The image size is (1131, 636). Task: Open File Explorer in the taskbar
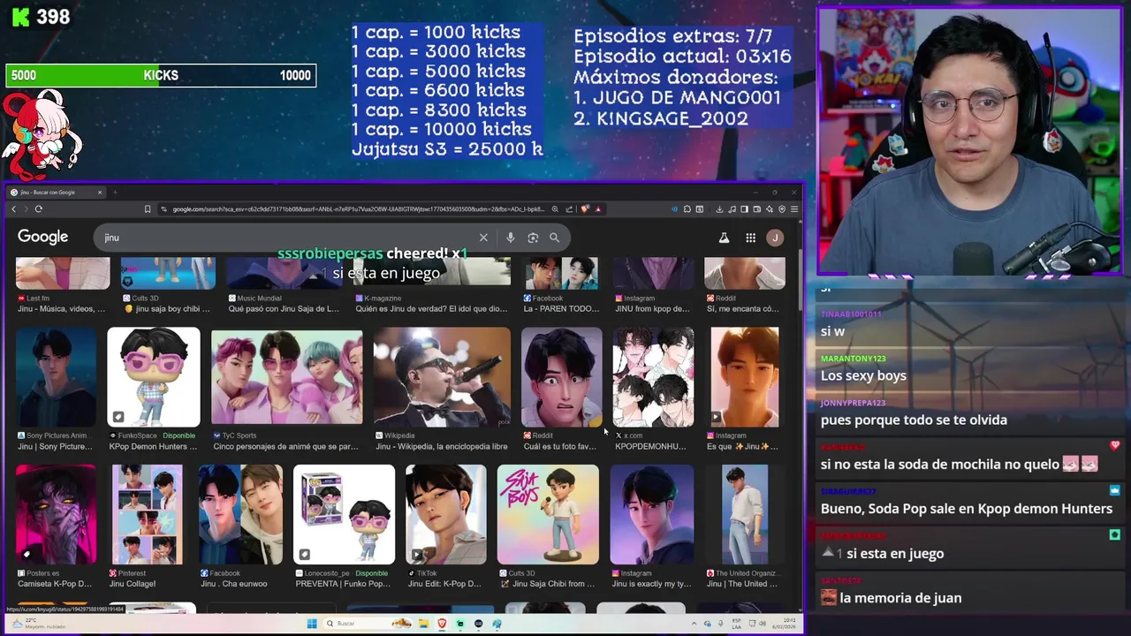tap(424, 624)
